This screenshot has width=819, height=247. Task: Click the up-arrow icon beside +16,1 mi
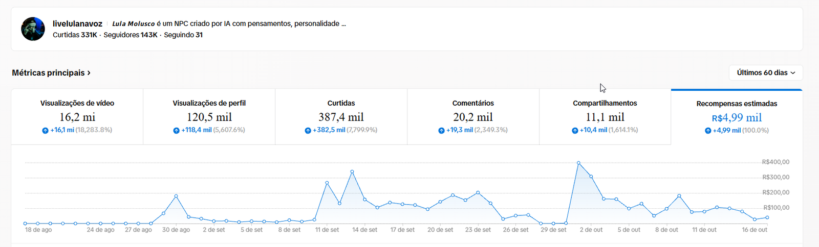pos(45,130)
